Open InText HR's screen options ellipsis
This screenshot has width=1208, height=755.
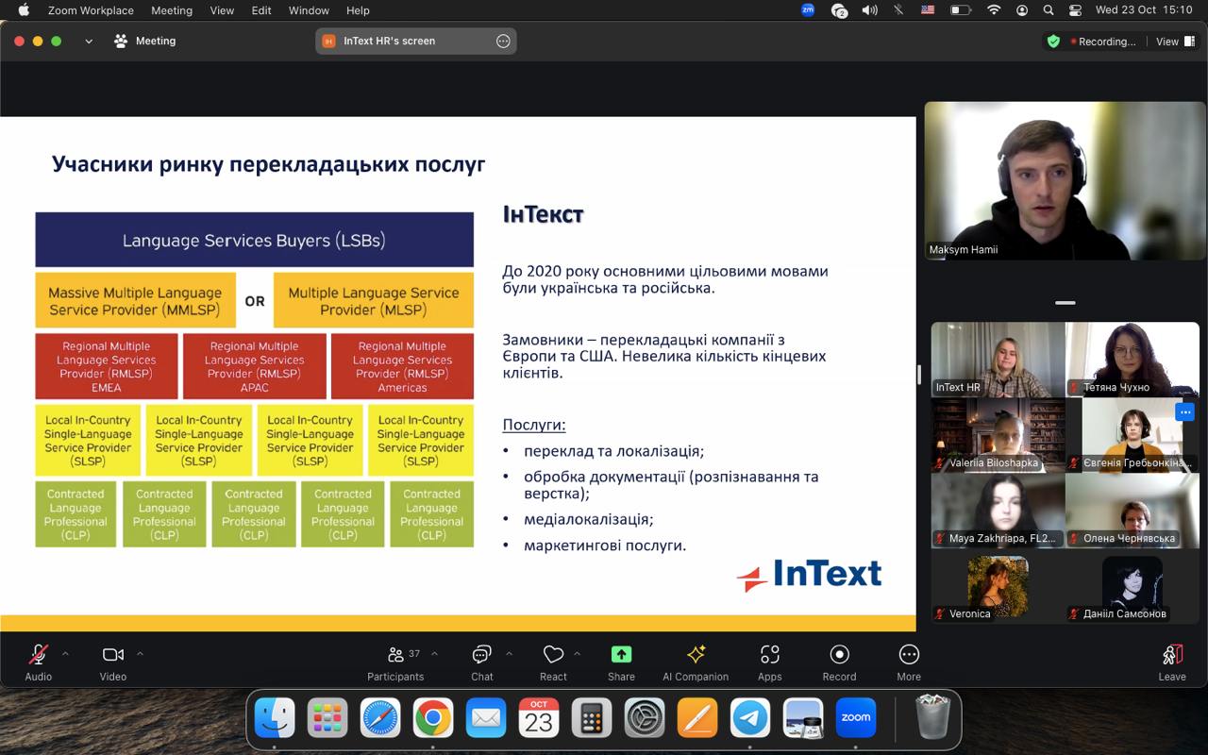pos(503,41)
